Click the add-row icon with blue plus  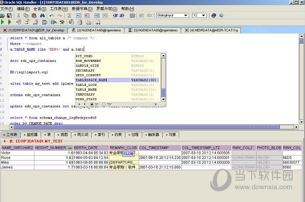(79, 15)
